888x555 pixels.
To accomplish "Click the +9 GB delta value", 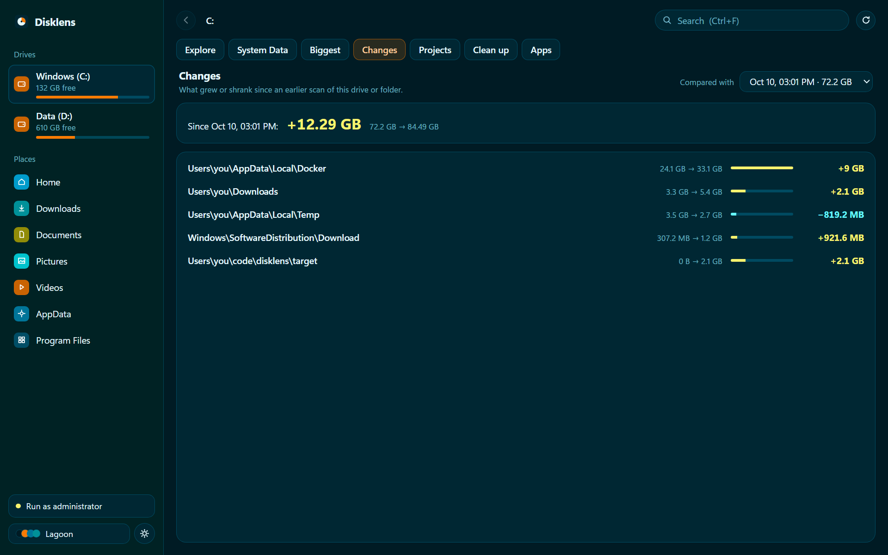I will 851,168.
